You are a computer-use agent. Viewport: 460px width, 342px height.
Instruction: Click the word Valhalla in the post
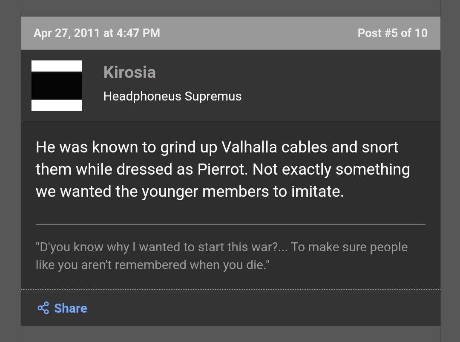click(250, 147)
